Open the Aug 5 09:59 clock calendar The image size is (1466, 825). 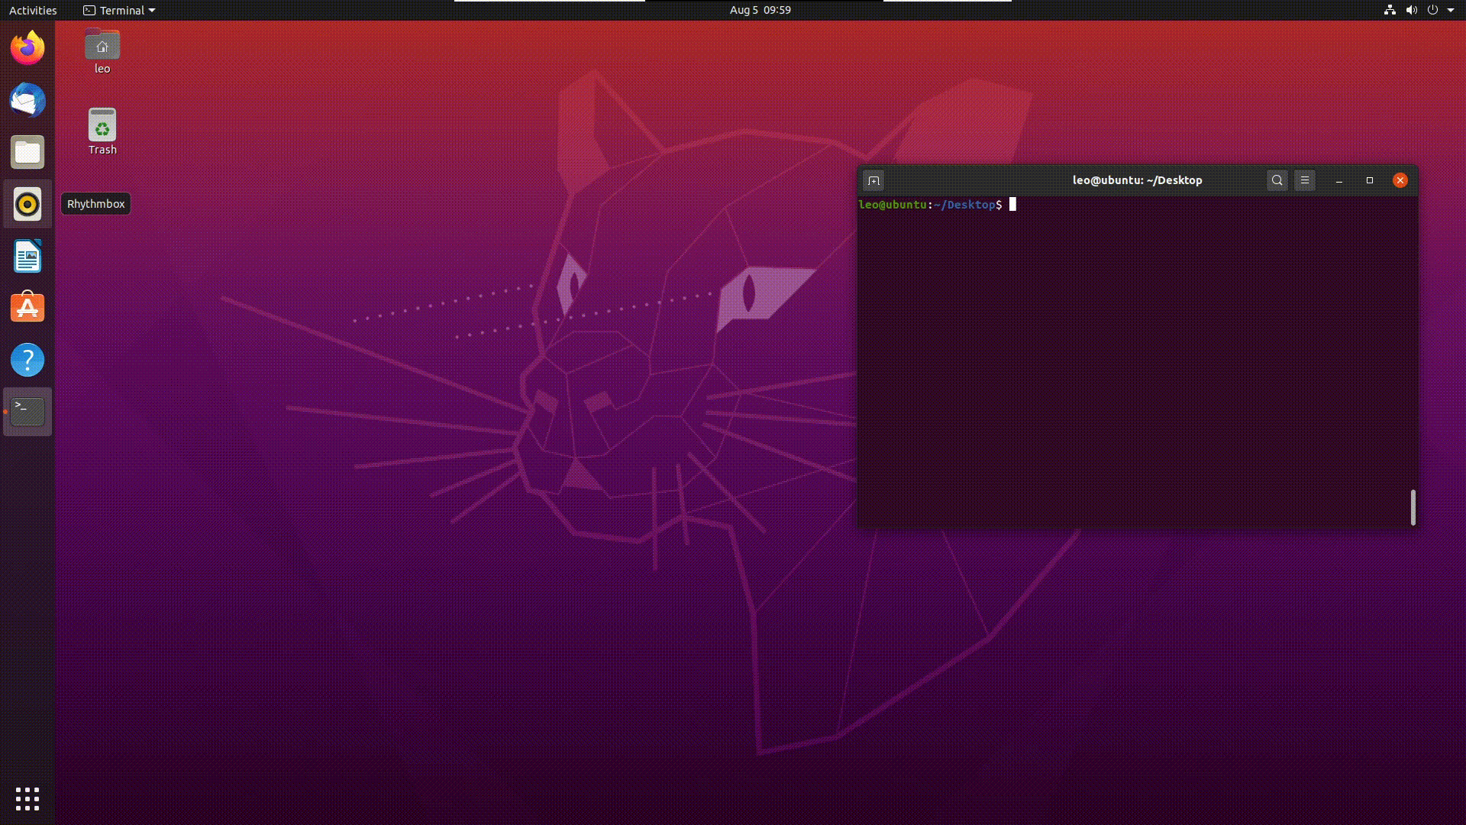pyautogui.click(x=760, y=10)
